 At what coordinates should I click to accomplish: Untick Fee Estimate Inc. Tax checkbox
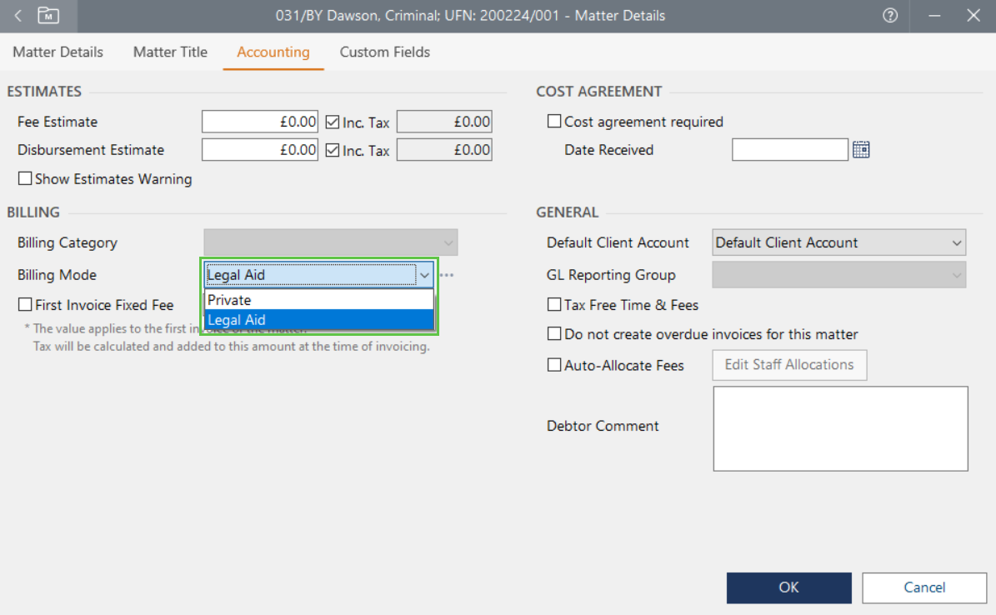333,122
